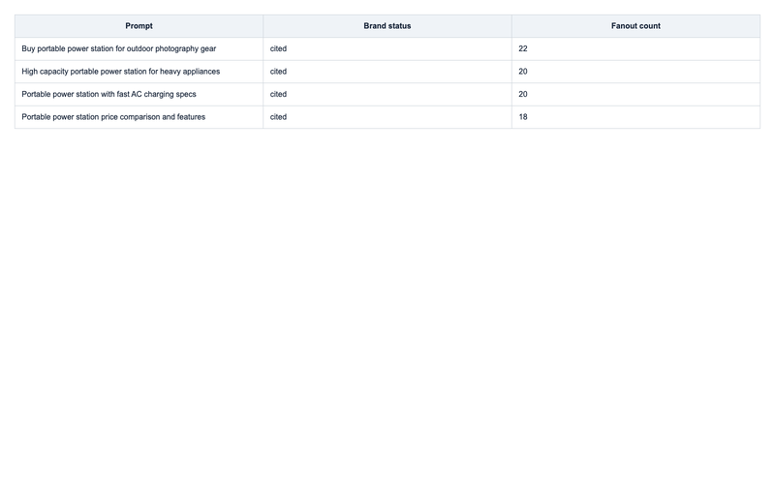Click cited status in outdoor photography gear row
775x484 pixels.
[278, 48]
